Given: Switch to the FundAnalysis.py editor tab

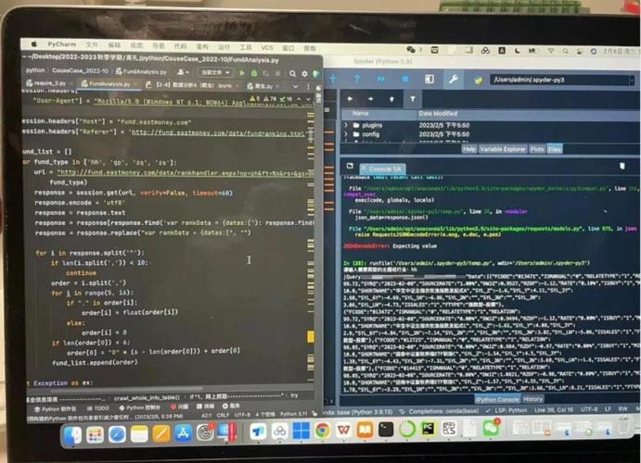Looking at the screenshot, I should pos(109,84).
